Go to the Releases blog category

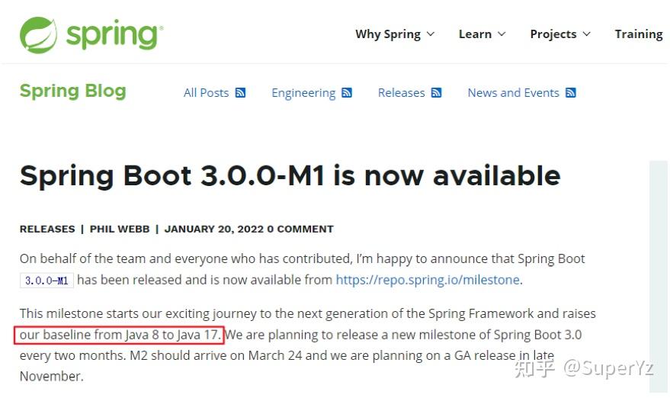point(401,93)
